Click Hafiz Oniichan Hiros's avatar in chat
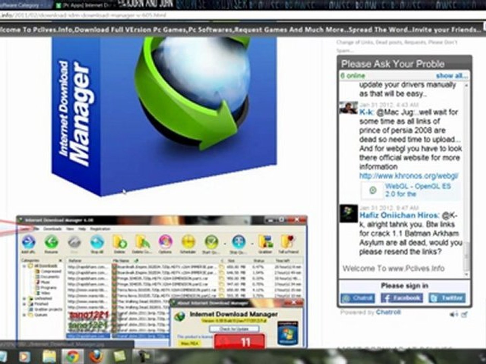 pos(349,213)
